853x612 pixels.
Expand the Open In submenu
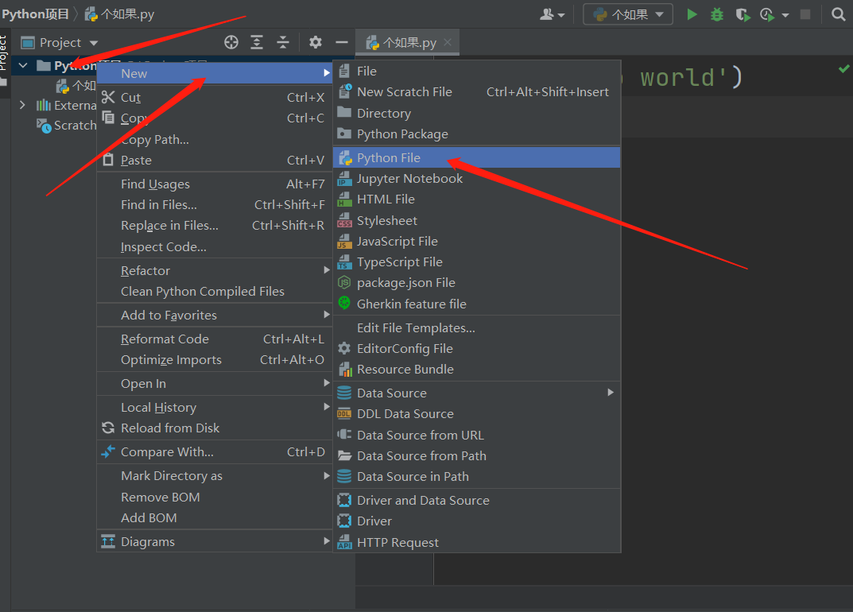215,384
